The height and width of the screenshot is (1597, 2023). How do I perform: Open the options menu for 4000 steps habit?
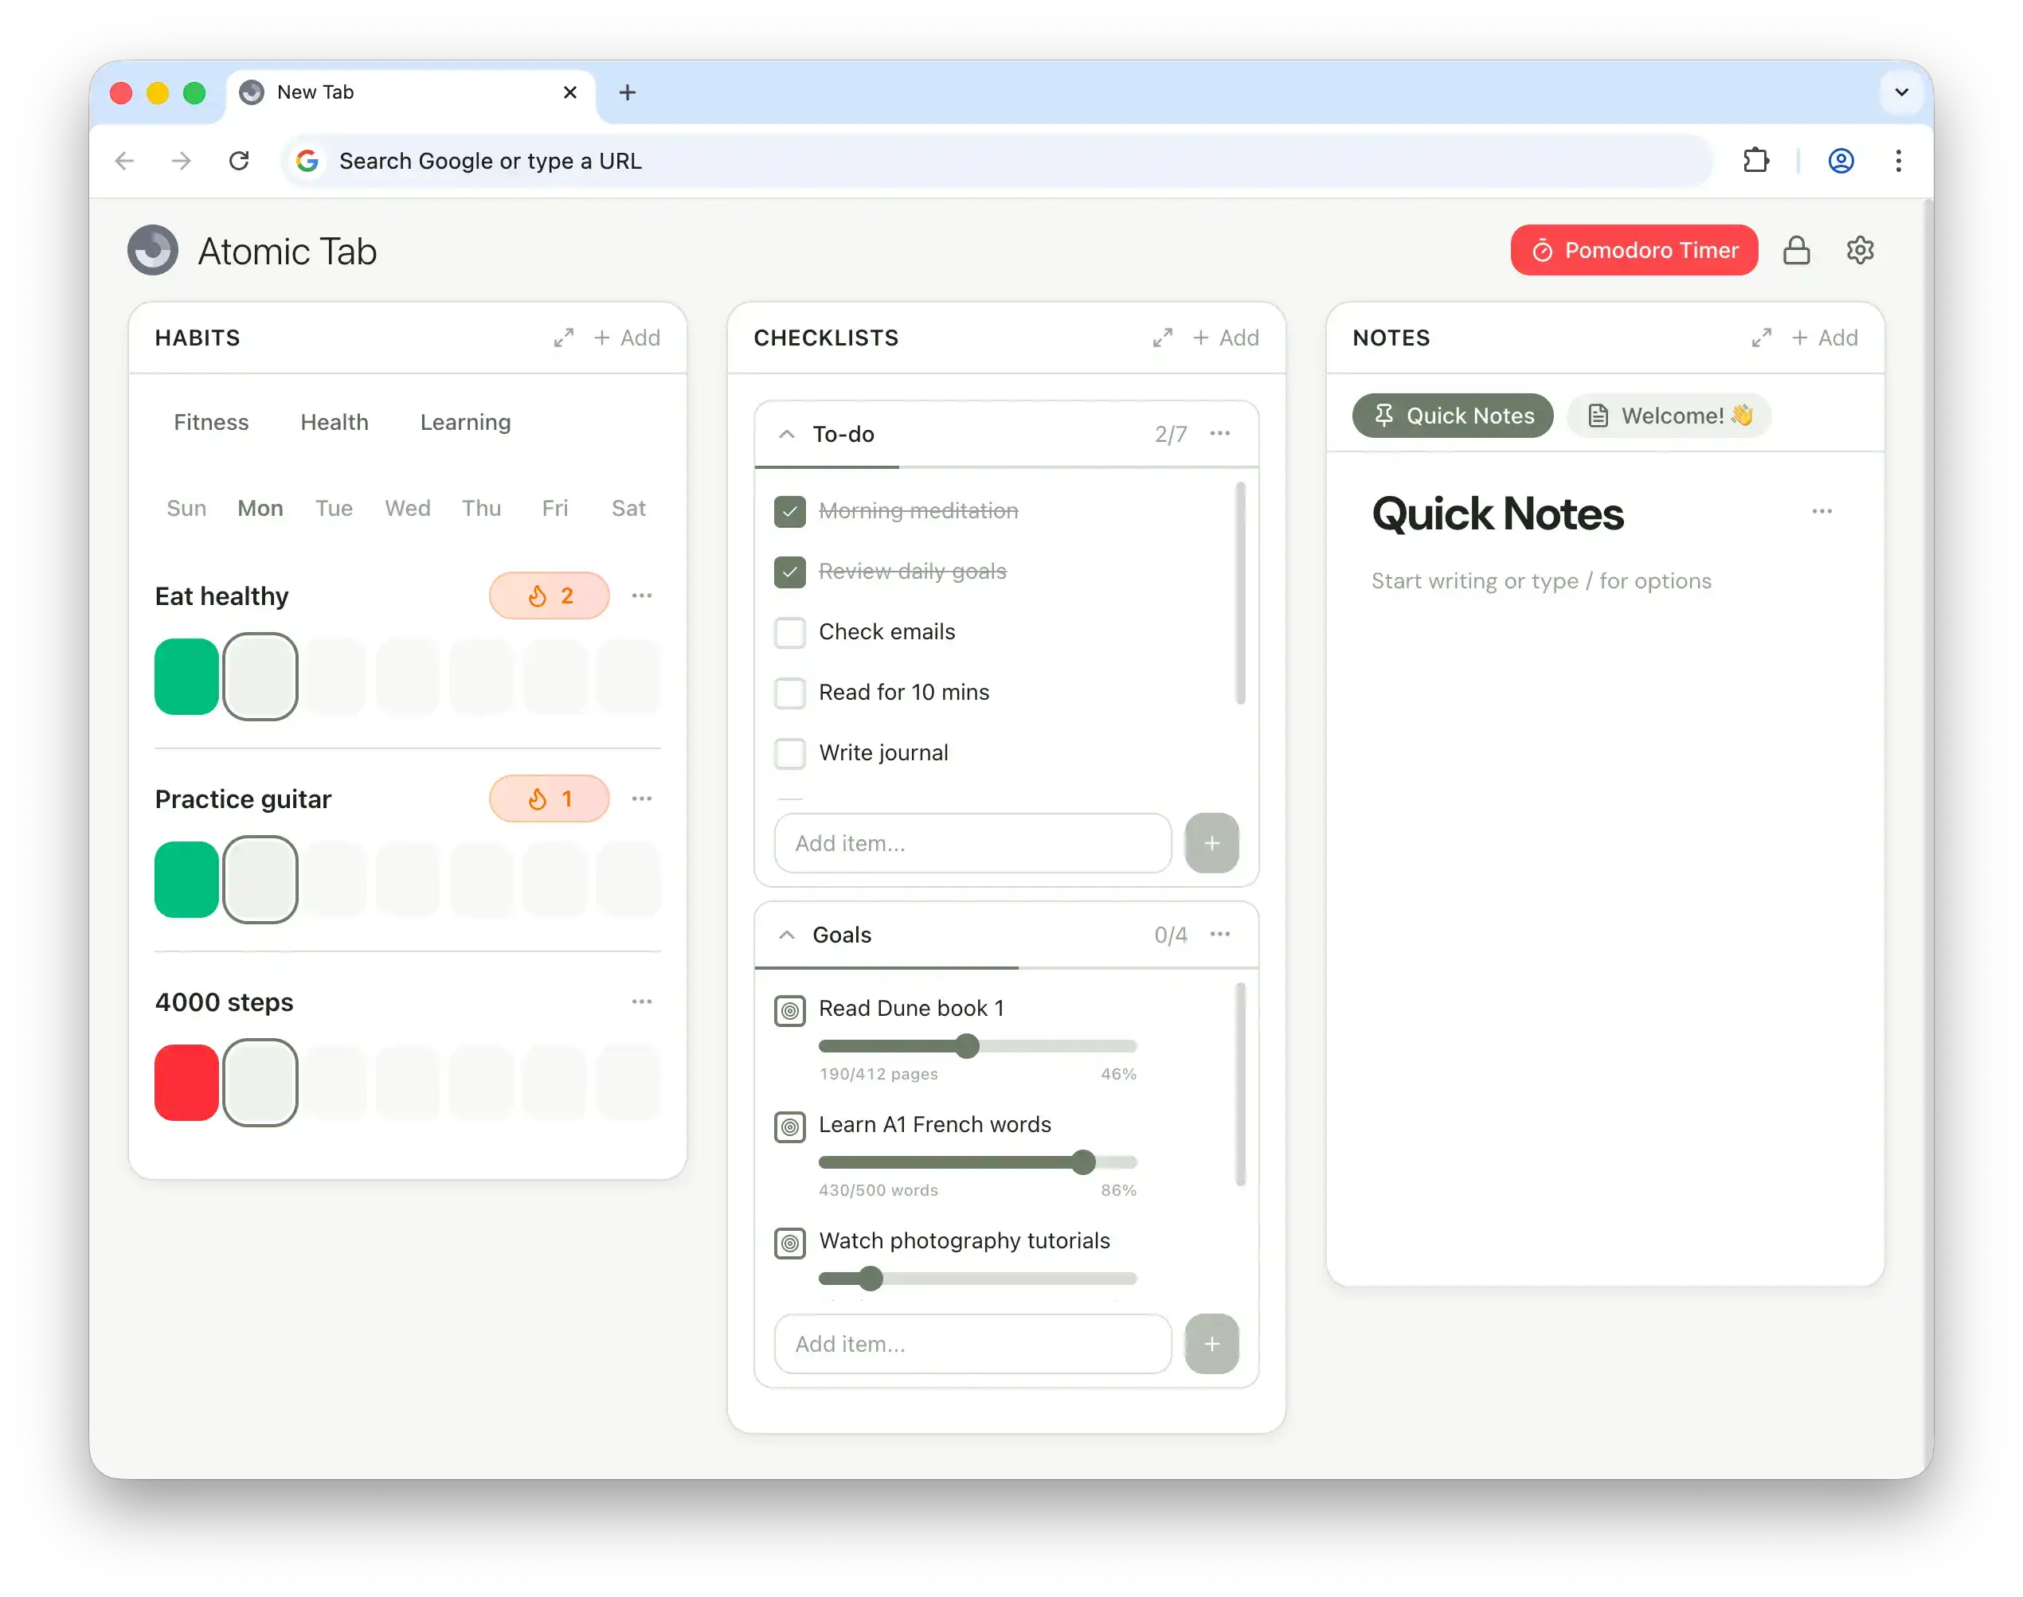[x=642, y=1002]
